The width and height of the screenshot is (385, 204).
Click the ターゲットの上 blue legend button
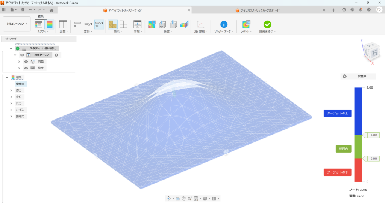point(338,114)
